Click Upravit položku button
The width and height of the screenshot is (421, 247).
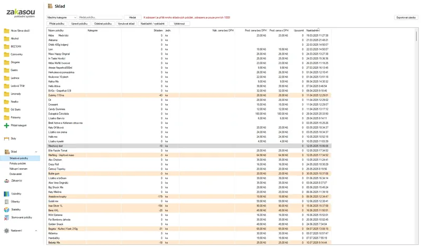click(79, 24)
